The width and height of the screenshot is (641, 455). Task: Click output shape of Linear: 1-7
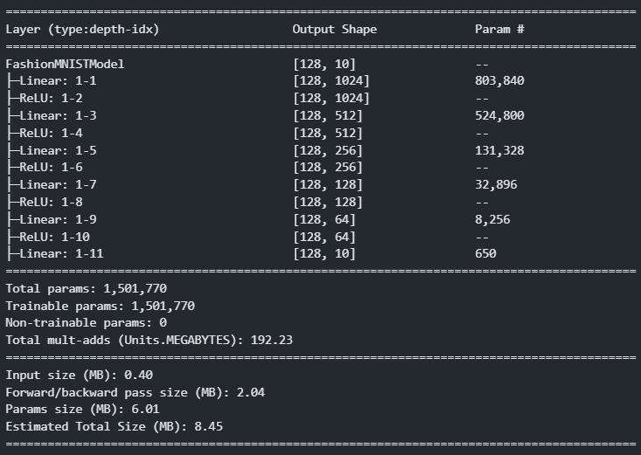pyautogui.click(x=328, y=184)
